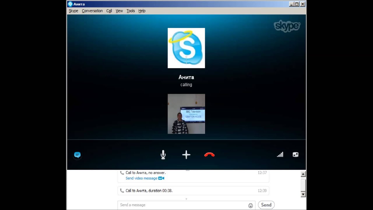Click the 'calling' status text
373x210 pixels.
(x=186, y=85)
